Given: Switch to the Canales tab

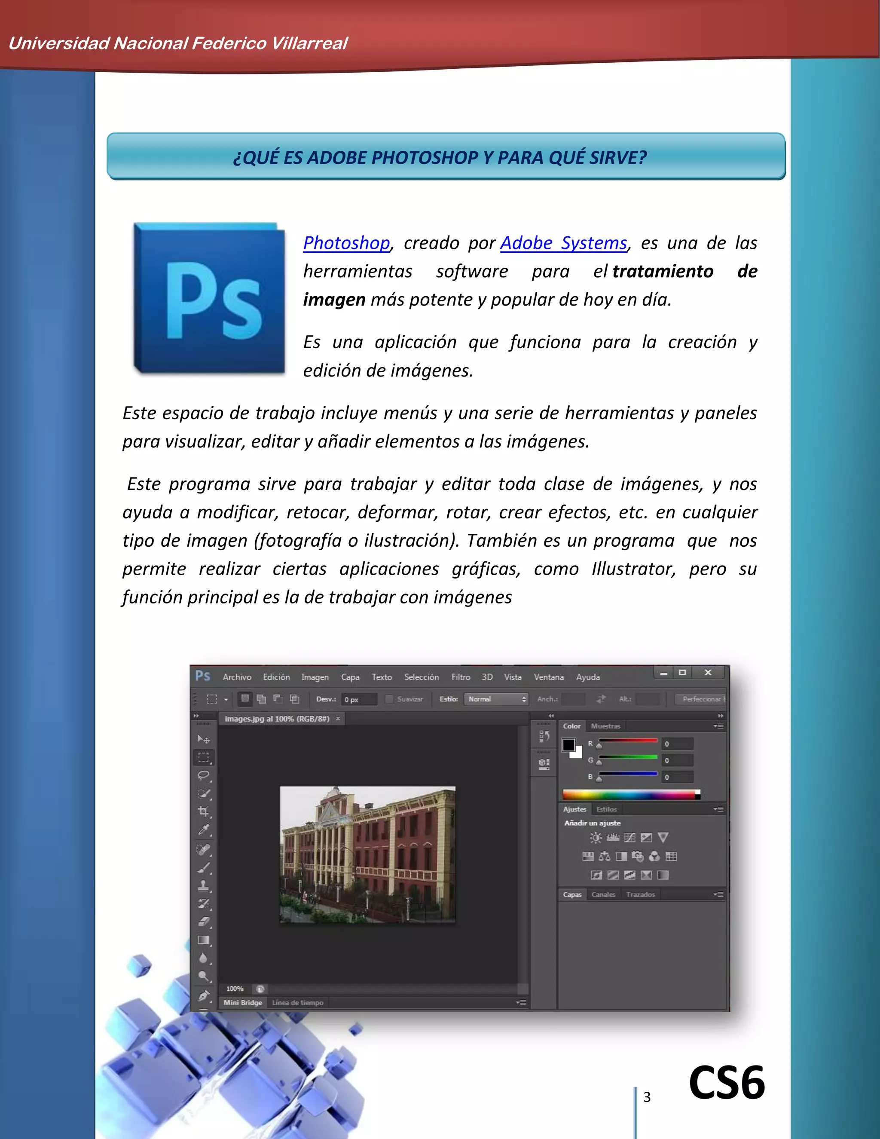Looking at the screenshot, I should 603,894.
